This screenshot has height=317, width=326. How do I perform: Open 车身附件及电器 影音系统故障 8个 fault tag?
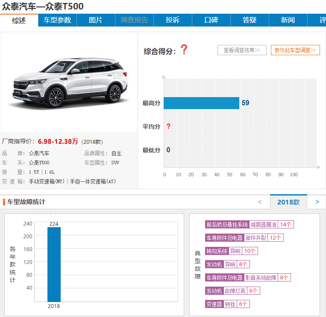(x=248, y=278)
